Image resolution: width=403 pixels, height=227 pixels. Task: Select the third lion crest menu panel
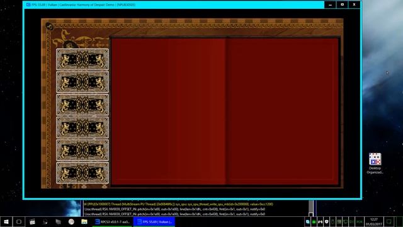pyautogui.click(x=82, y=105)
